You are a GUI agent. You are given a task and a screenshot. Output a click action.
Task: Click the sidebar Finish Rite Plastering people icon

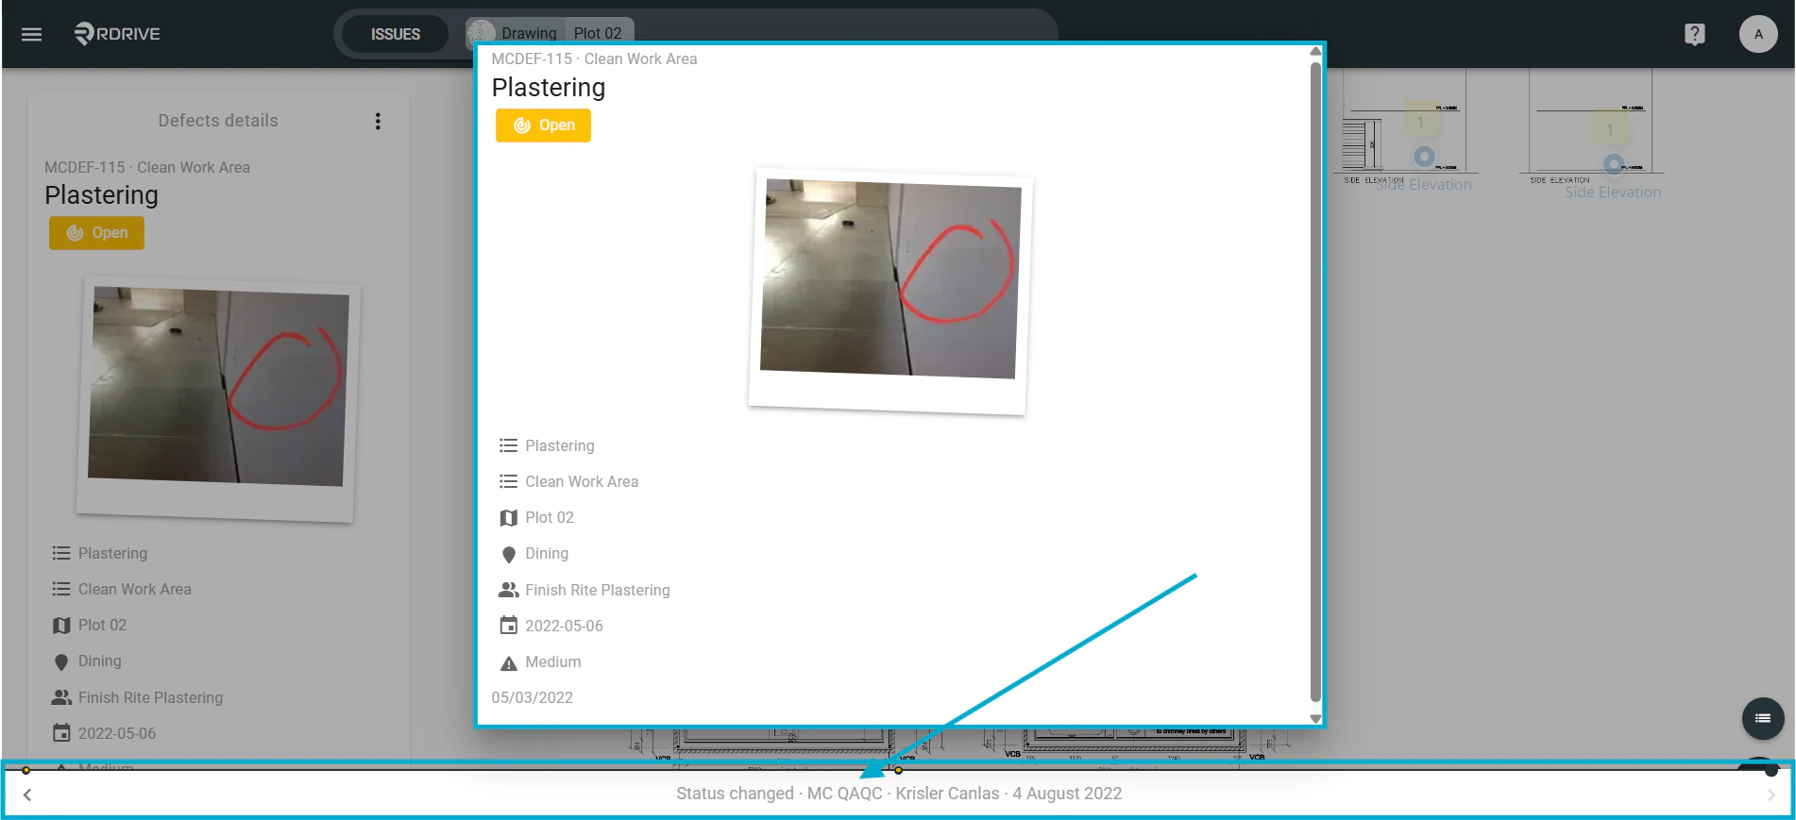click(61, 697)
